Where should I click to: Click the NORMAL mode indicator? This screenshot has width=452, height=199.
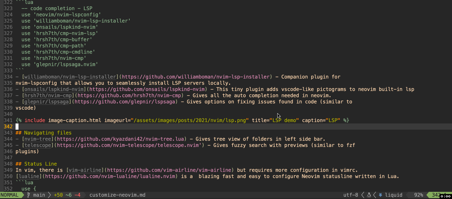[10, 195]
